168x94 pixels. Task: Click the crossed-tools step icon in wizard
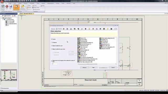click(82, 29)
